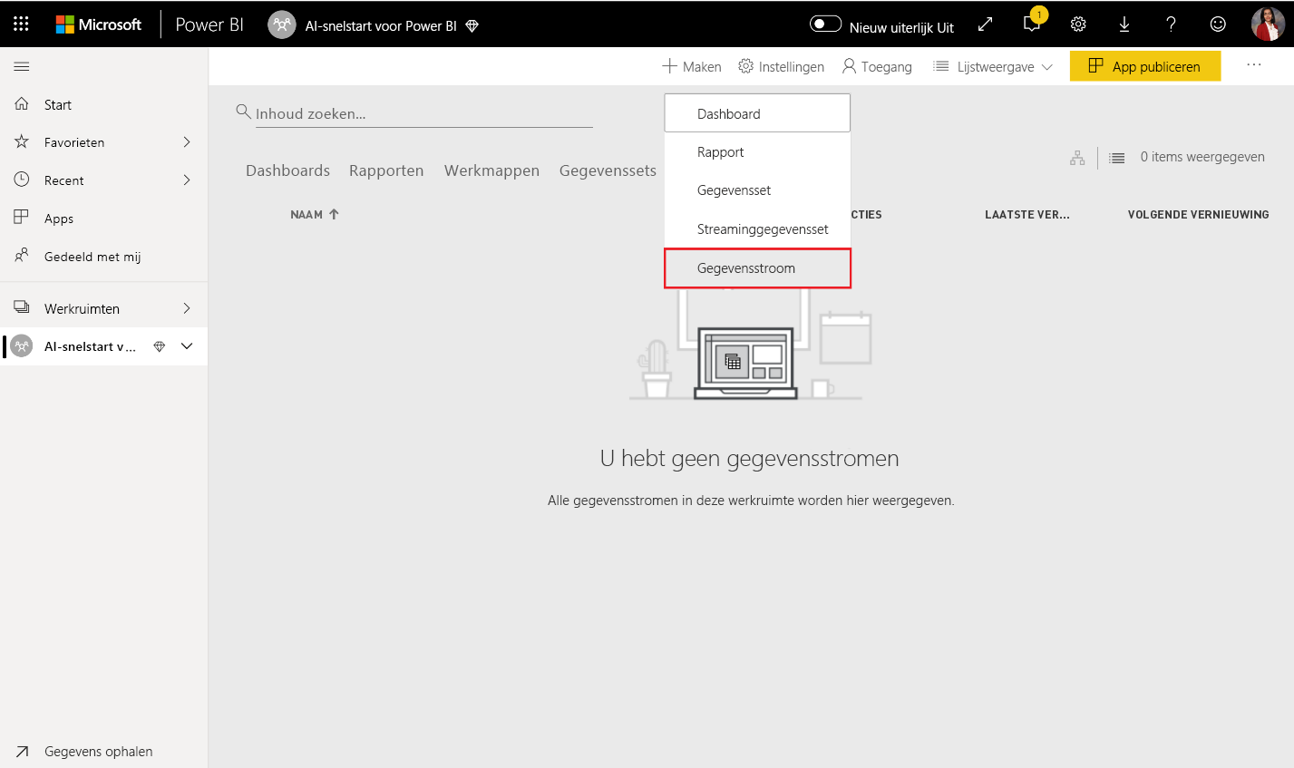Click the download arrow icon
This screenshot has height=768, width=1294.
point(1124,24)
